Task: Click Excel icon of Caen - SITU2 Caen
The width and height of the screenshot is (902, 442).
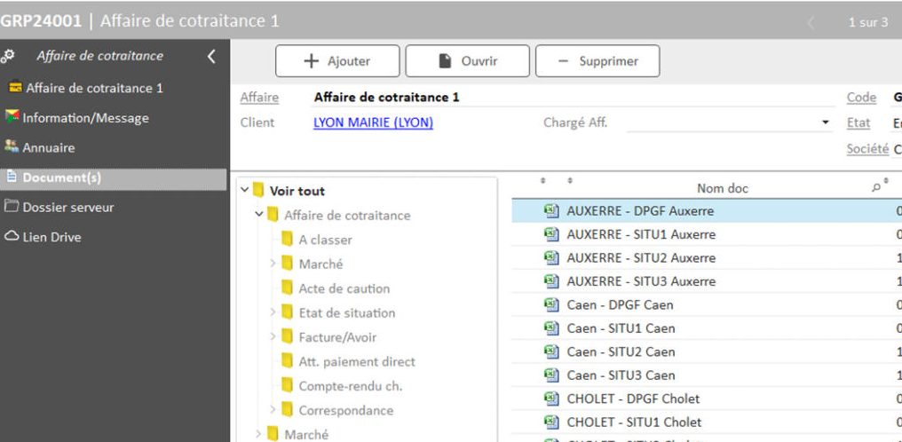Action: pyautogui.click(x=551, y=351)
